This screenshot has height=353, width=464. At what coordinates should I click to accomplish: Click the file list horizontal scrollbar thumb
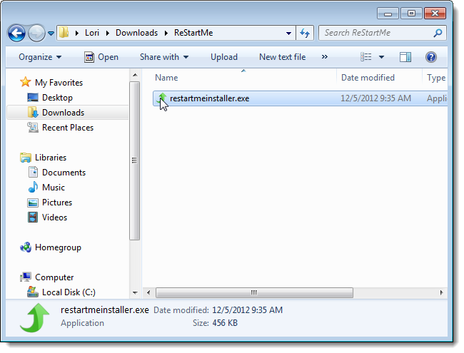(x=254, y=292)
